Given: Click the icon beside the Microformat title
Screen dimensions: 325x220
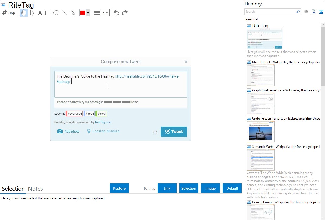Looking at the screenshot, I should point(249,62).
